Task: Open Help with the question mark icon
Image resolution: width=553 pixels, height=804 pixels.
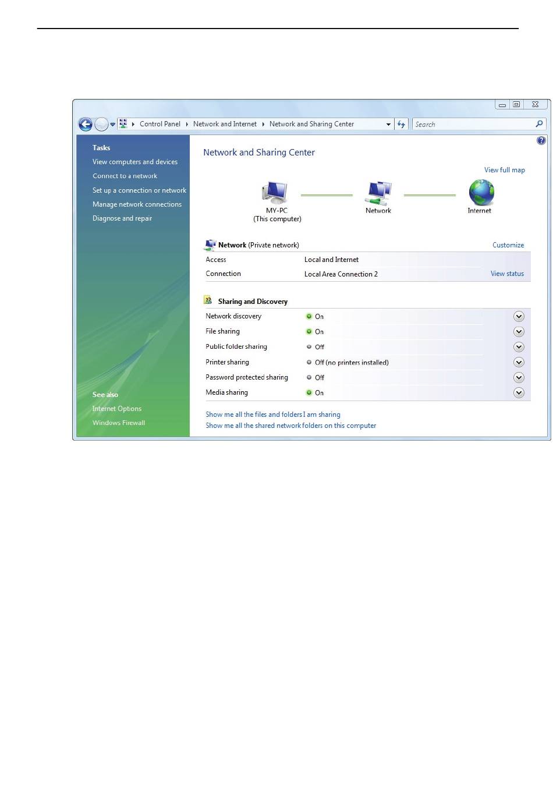Action: tap(541, 140)
